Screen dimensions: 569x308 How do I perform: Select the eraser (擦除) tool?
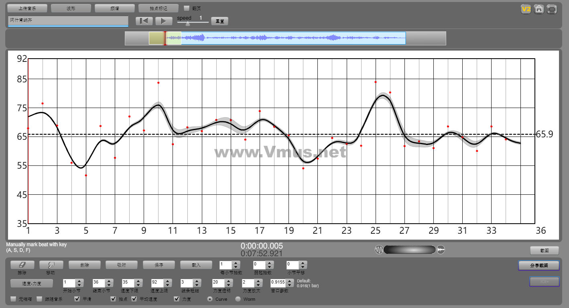click(22, 265)
